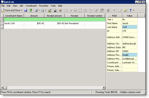Click the horizontal scrollbar left arrow
This screenshot has width=149, height=98.
pos(2,88)
